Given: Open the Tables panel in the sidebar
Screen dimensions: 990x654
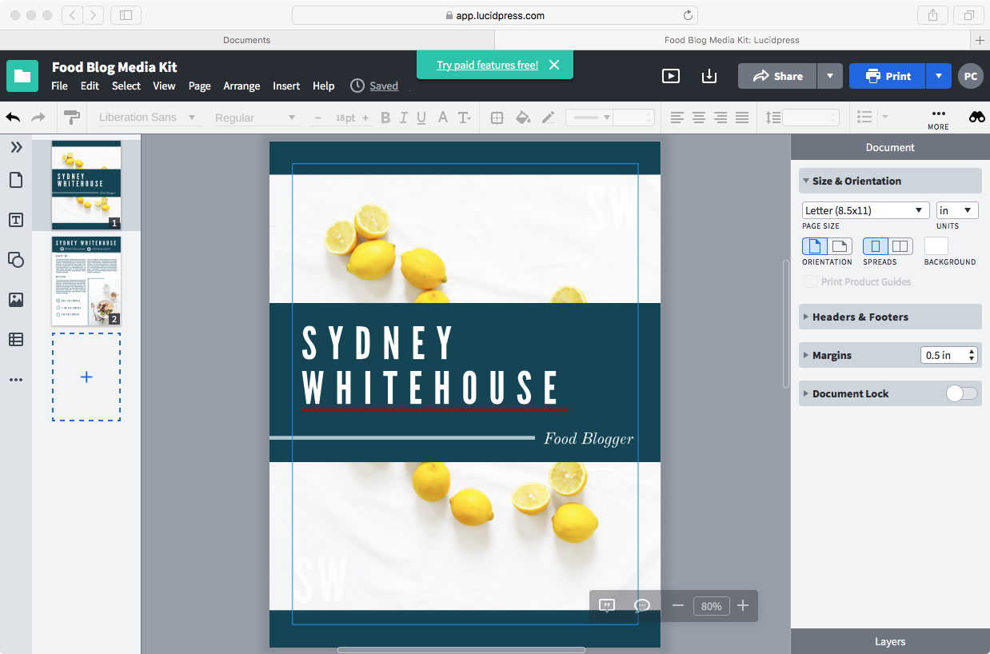Looking at the screenshot, I should point(16,340).
